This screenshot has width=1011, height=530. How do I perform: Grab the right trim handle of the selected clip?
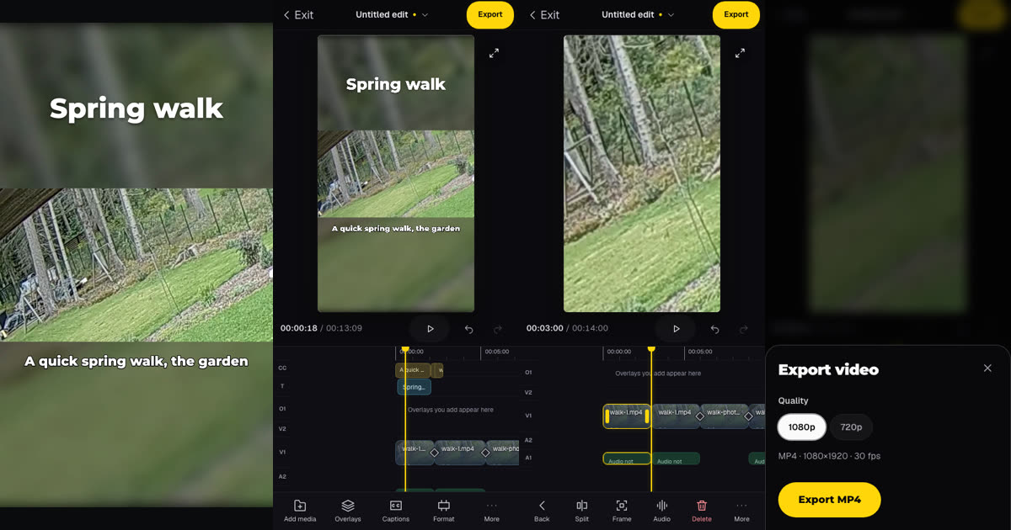[x=647, y=416]
